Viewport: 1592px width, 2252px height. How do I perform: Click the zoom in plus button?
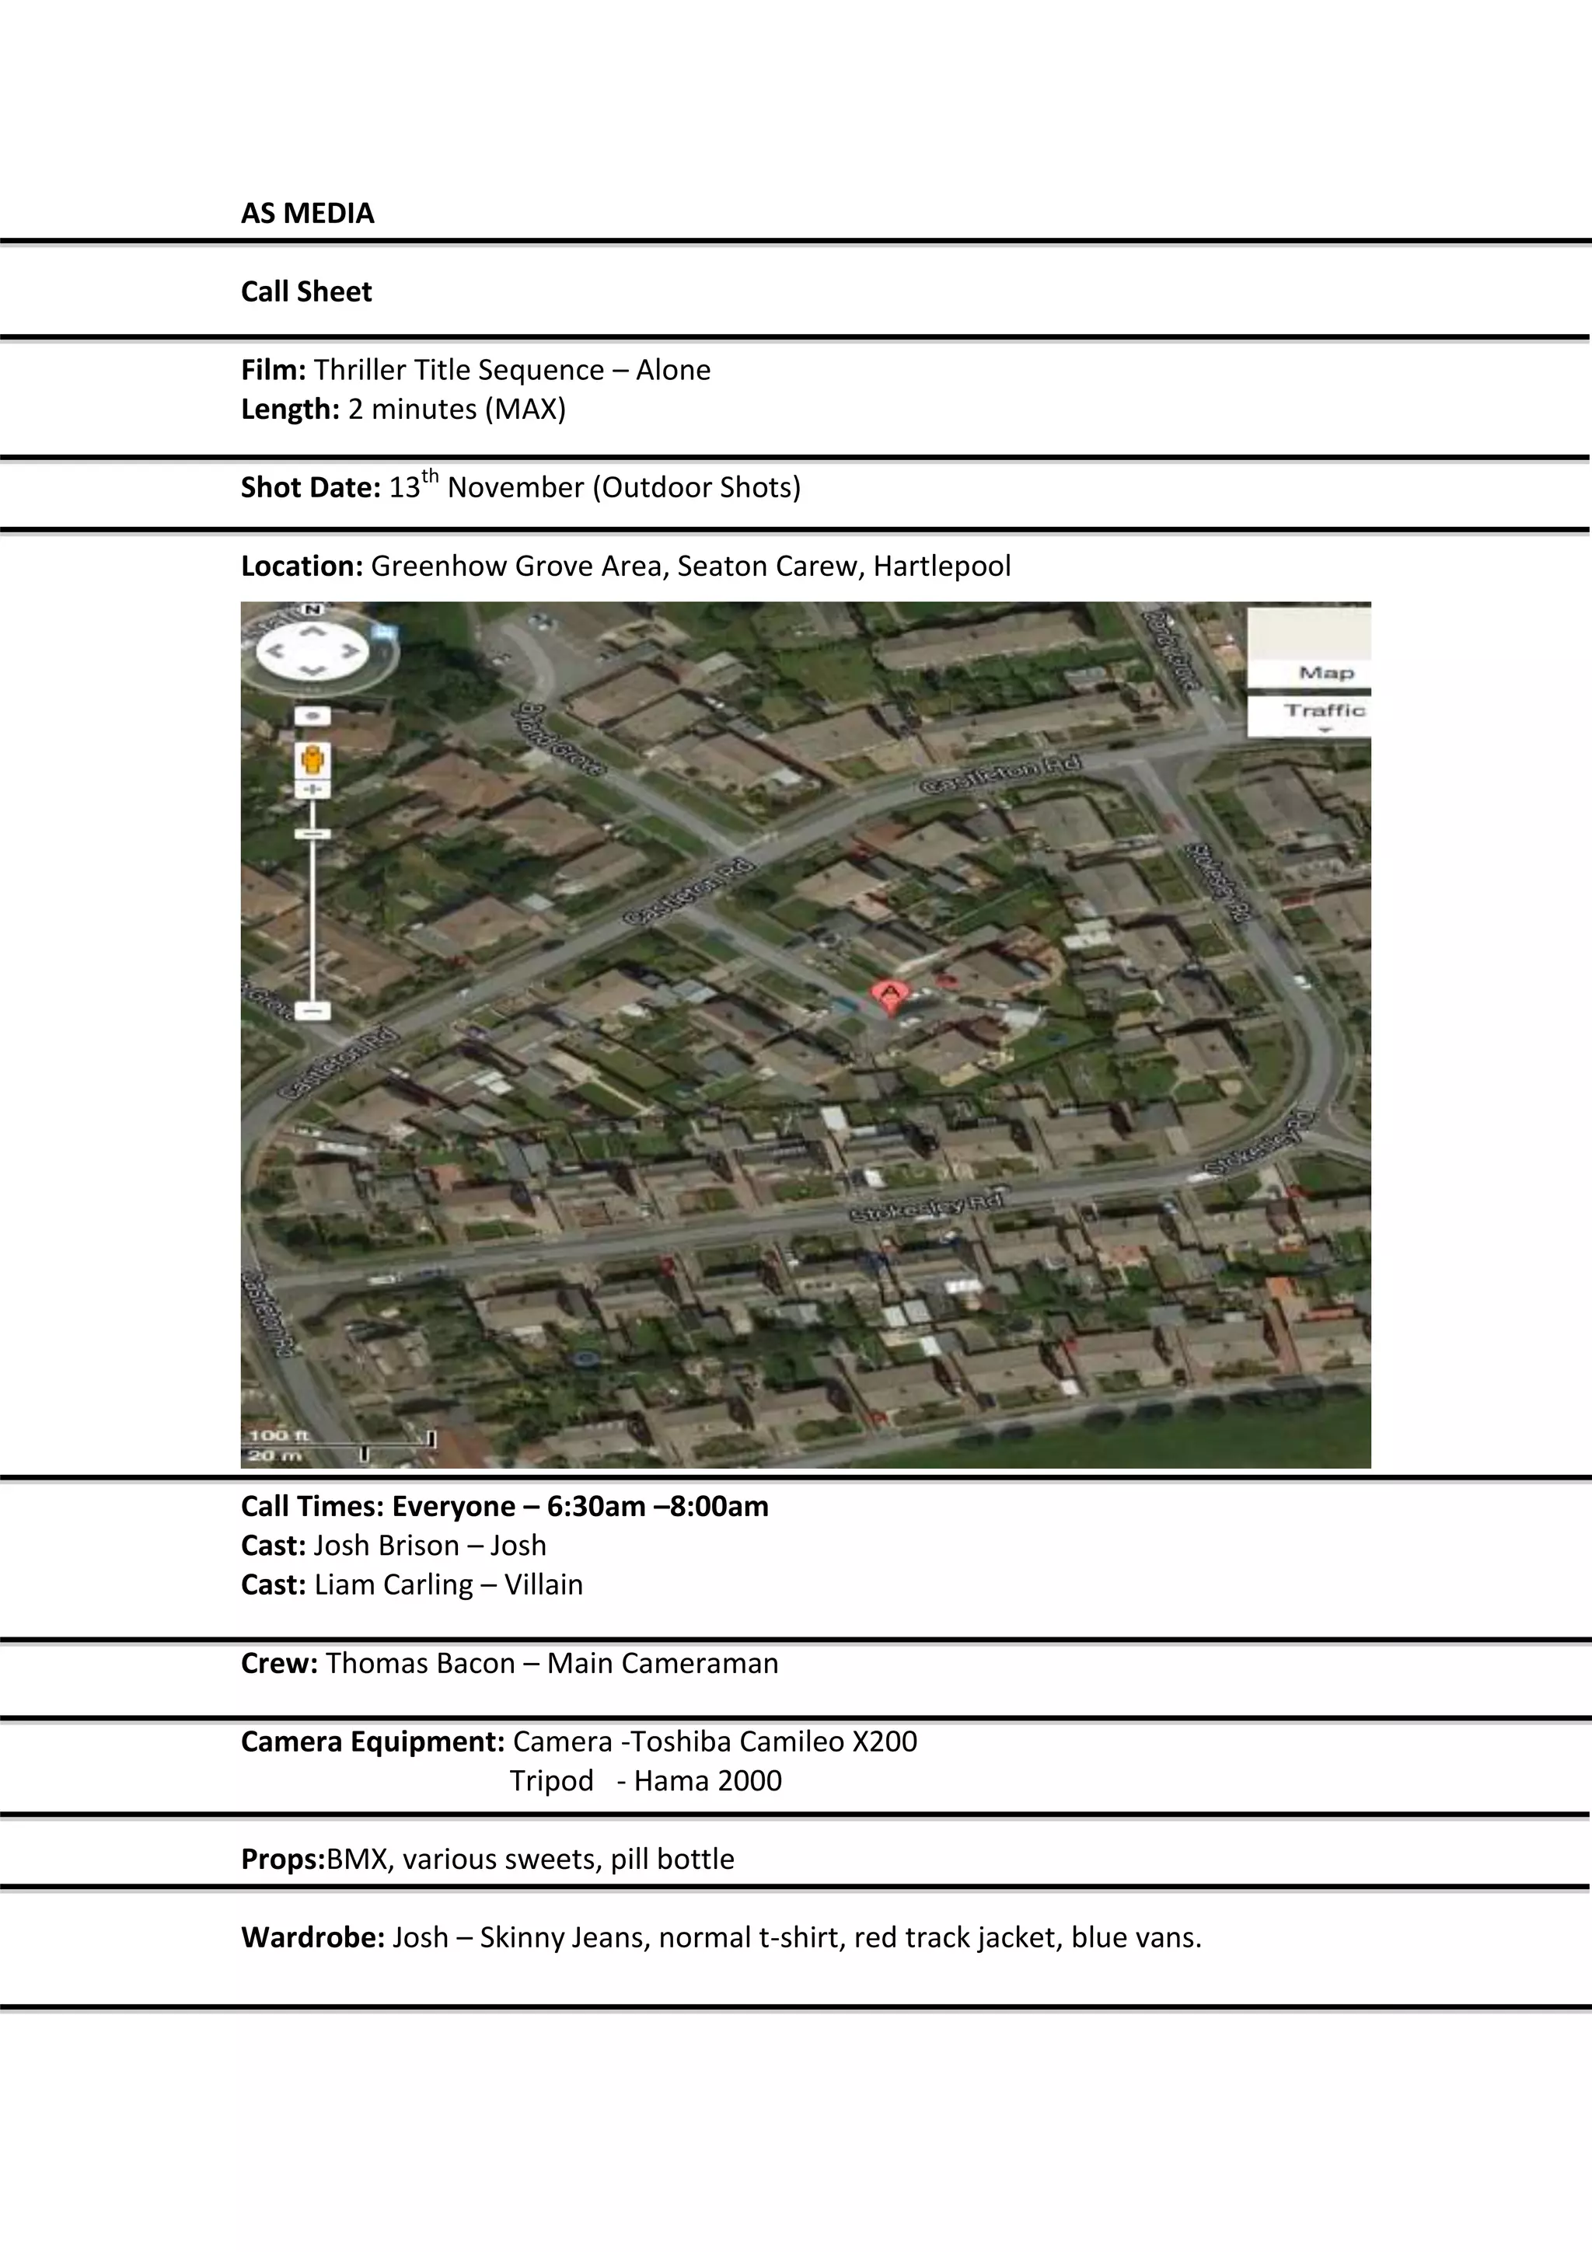click(312, 790)
